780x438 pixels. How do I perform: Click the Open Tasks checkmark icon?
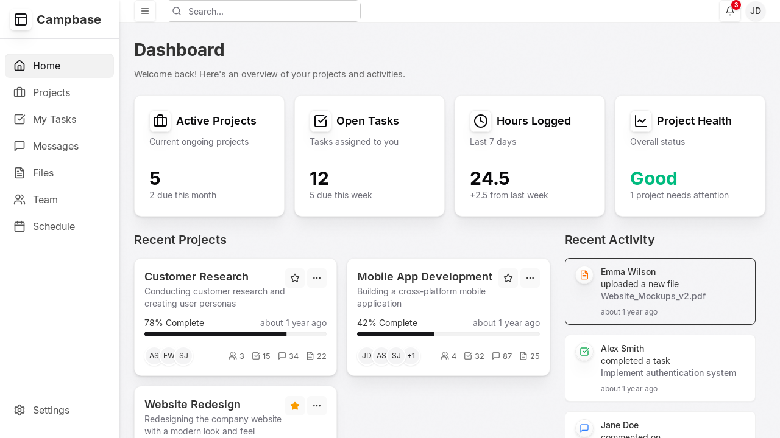click(x=321, y=121)
